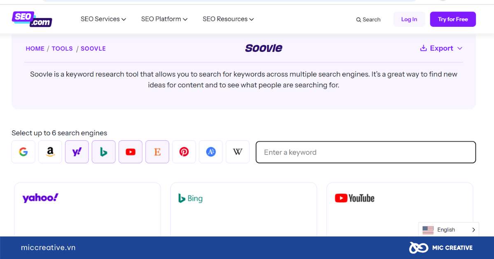Click the yahoo! logo in results card
The width and height of the screenshot is (494, 259).
(40, 198)
